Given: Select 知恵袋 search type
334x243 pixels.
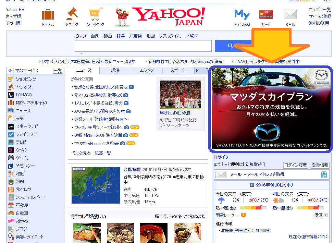Looking at the screenshot, I should [135, 36].
